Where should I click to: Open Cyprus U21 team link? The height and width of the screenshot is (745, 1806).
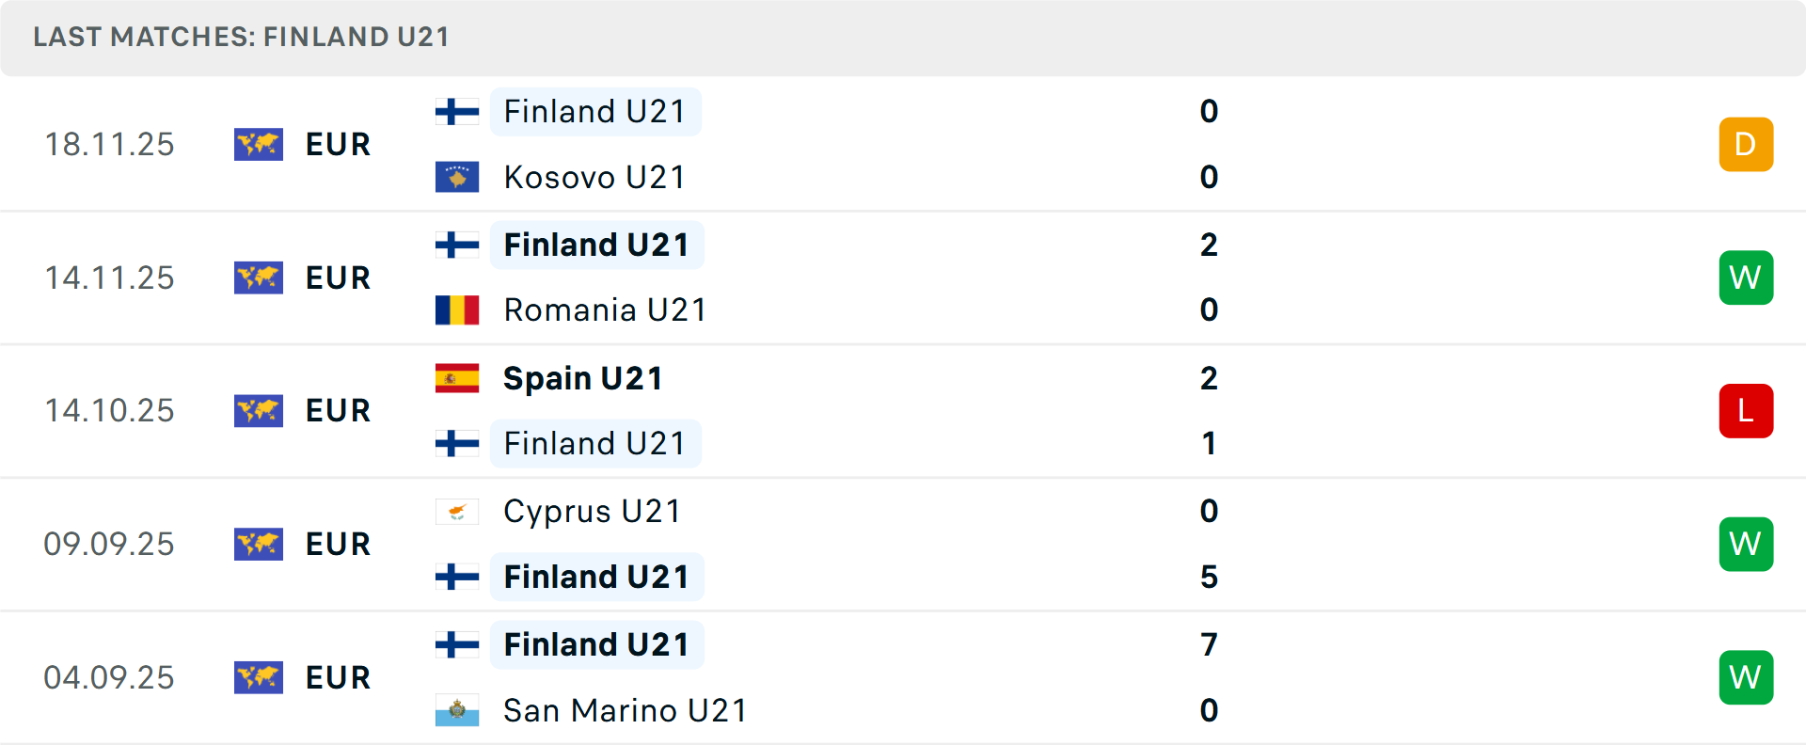click(592, 512)
